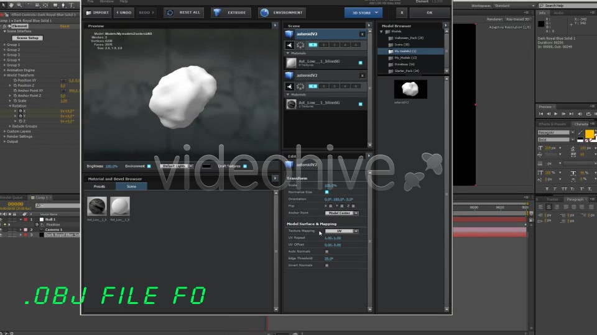
Task: Open the Window menu in After Effects
Action: (106, 1)
